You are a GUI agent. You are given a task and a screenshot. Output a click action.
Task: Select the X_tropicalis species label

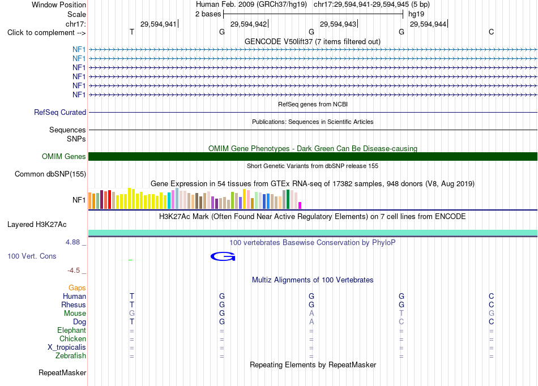pyautogui.click(x=67, y=348)
